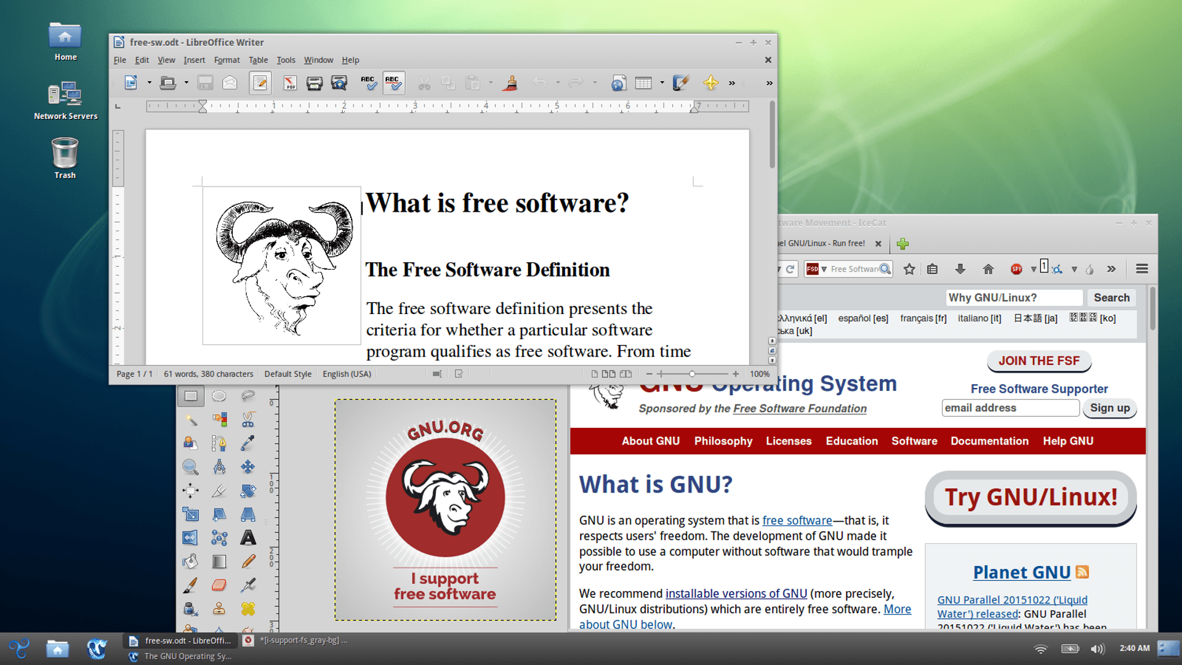Click the Shadow effect icon in sidebar

tap(219, 560)
